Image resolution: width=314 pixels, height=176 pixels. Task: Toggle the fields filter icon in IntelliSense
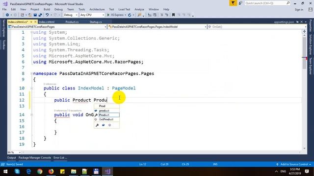[x=104, y=125]
